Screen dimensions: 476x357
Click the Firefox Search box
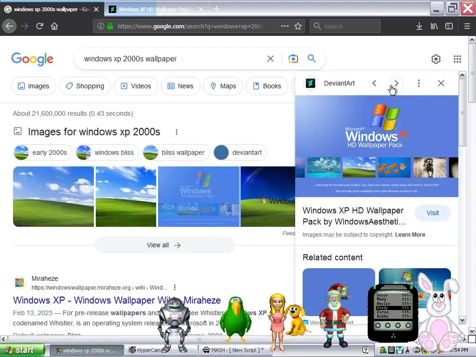[x=345, y=26]
